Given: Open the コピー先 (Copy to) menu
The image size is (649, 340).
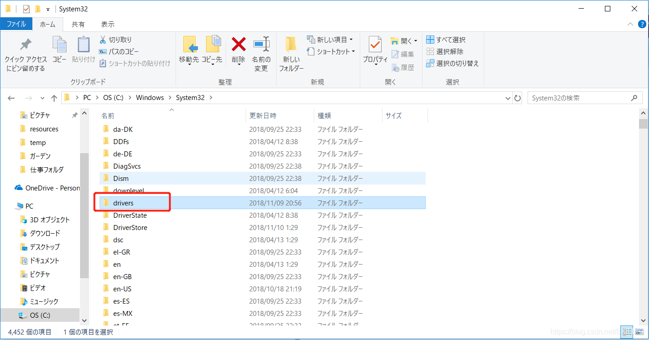Looking at the screenshot, I should tap(212, 51).
